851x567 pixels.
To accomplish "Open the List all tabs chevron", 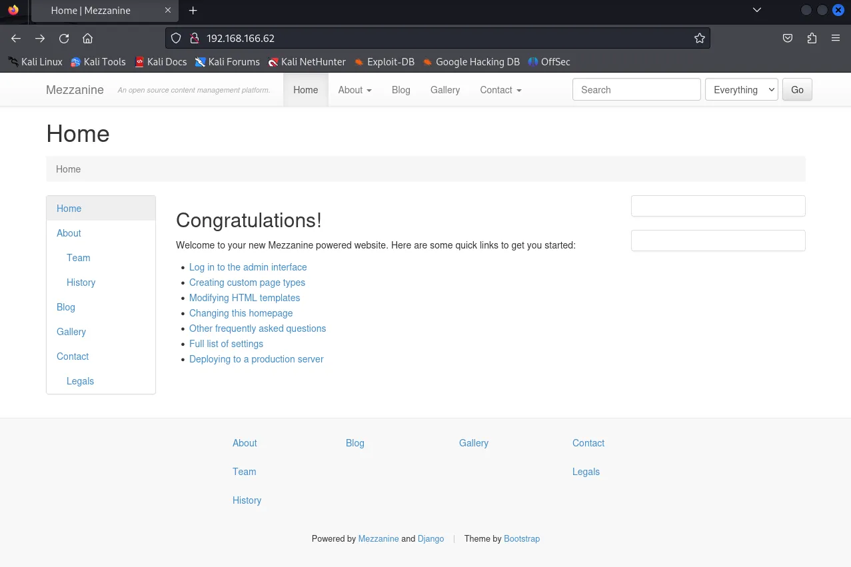I will (757, 10).
